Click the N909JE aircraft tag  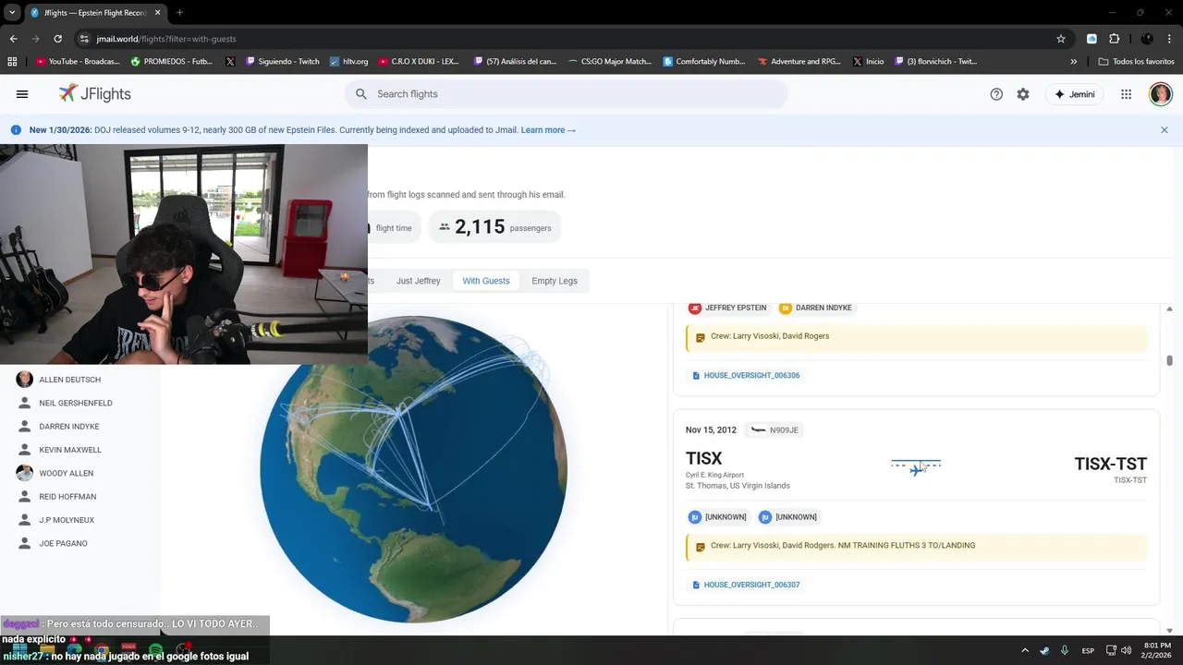(x=774, y=430)
